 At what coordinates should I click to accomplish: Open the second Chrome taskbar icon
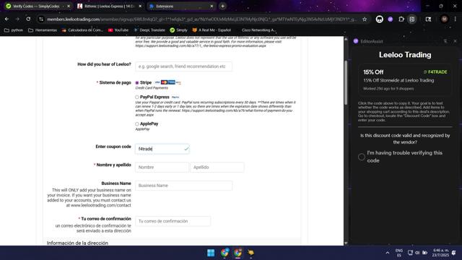[x=237, y=253]
